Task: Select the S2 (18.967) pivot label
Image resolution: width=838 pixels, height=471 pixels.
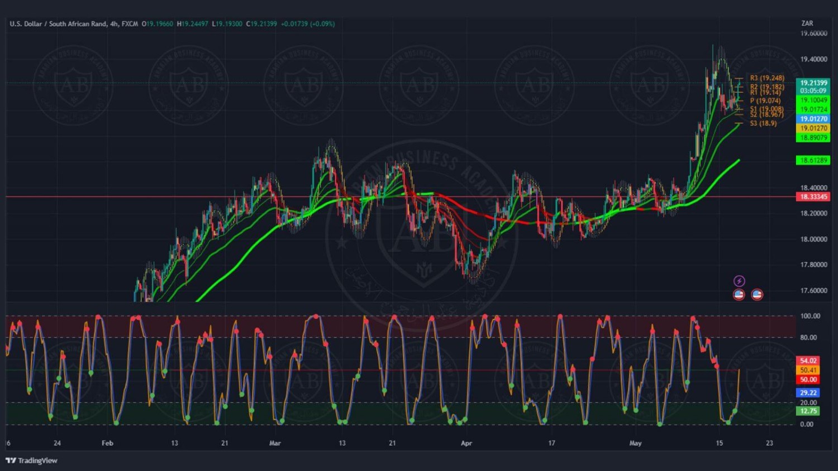Action: click(767, 115)
